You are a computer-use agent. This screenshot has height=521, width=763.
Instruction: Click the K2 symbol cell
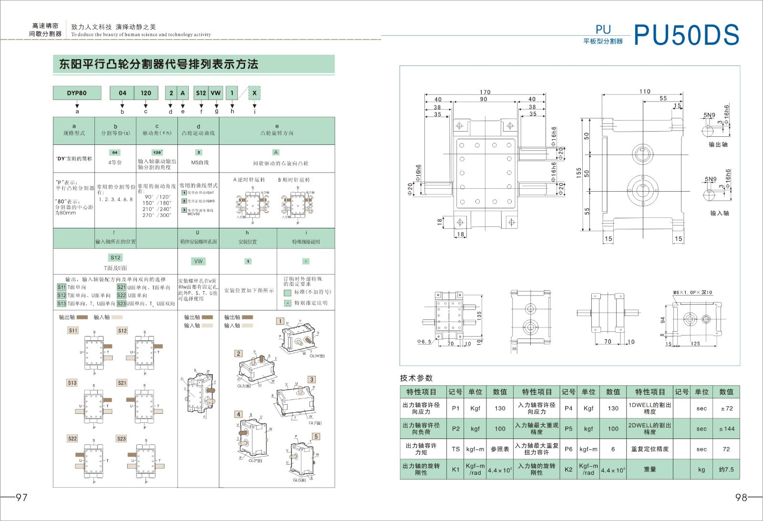568,470
